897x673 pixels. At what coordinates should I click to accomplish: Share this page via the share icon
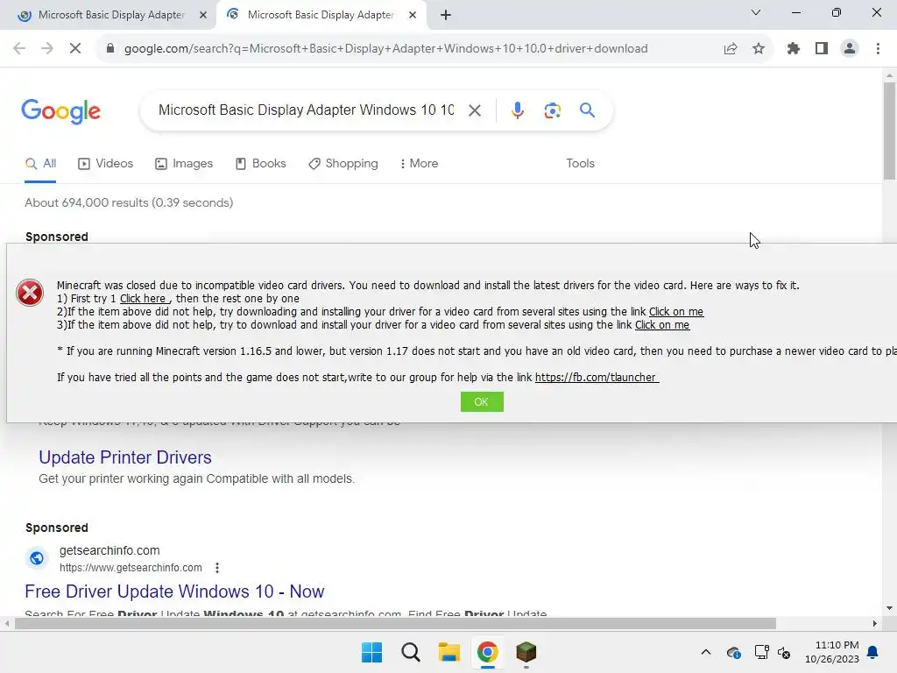(x=731, y=49)
